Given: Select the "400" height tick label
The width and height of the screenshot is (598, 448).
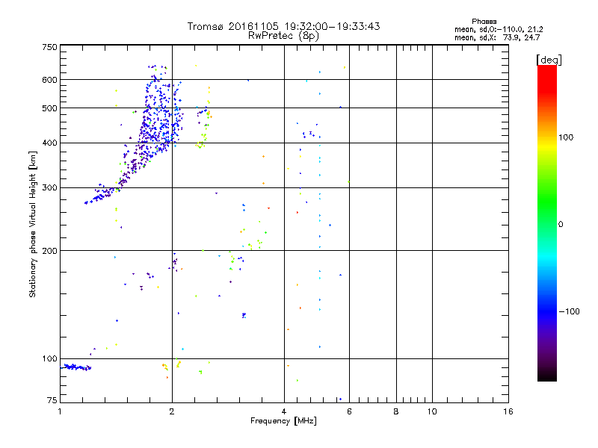Looking at the screenshot, I should [49, 143].
